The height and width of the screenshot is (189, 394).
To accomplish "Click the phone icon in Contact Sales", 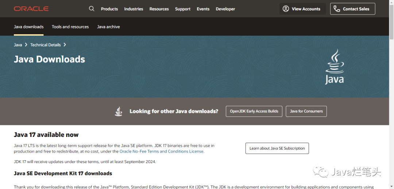I will click(337, 9).
